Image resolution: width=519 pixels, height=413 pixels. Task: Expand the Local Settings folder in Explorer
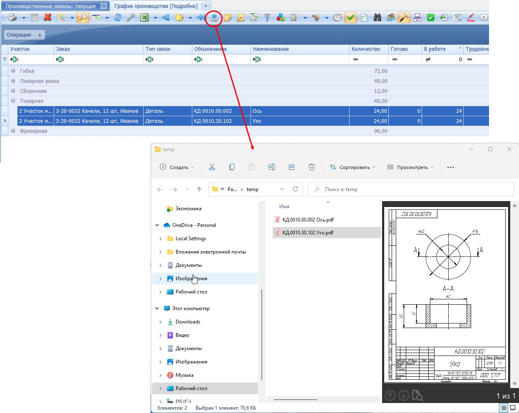pyautogui.click(x=161, y=239)
